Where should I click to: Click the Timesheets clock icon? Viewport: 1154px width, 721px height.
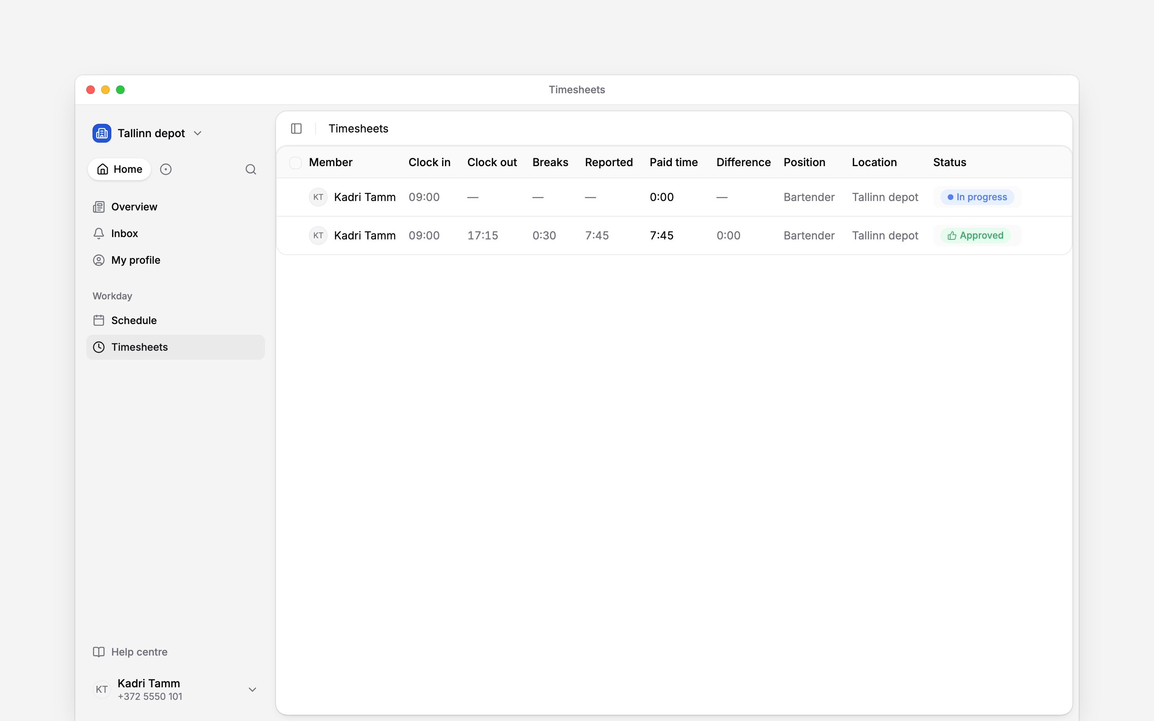tap(99, 347)
